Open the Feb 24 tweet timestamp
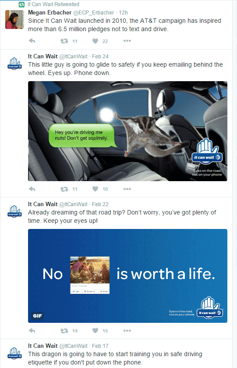The image size is (237, 368). click(100, 56)
